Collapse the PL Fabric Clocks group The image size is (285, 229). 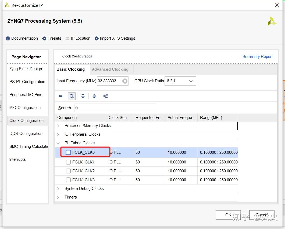pyautogui.click(x=58, y=143)
